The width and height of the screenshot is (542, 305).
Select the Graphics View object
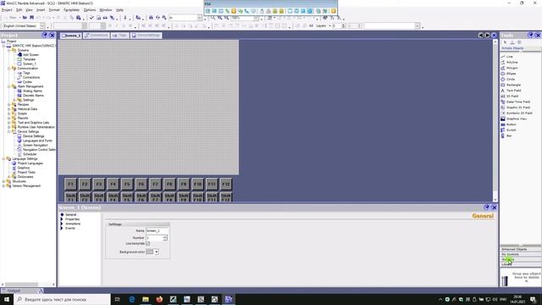pyautogui.click(x=516, y=119)
